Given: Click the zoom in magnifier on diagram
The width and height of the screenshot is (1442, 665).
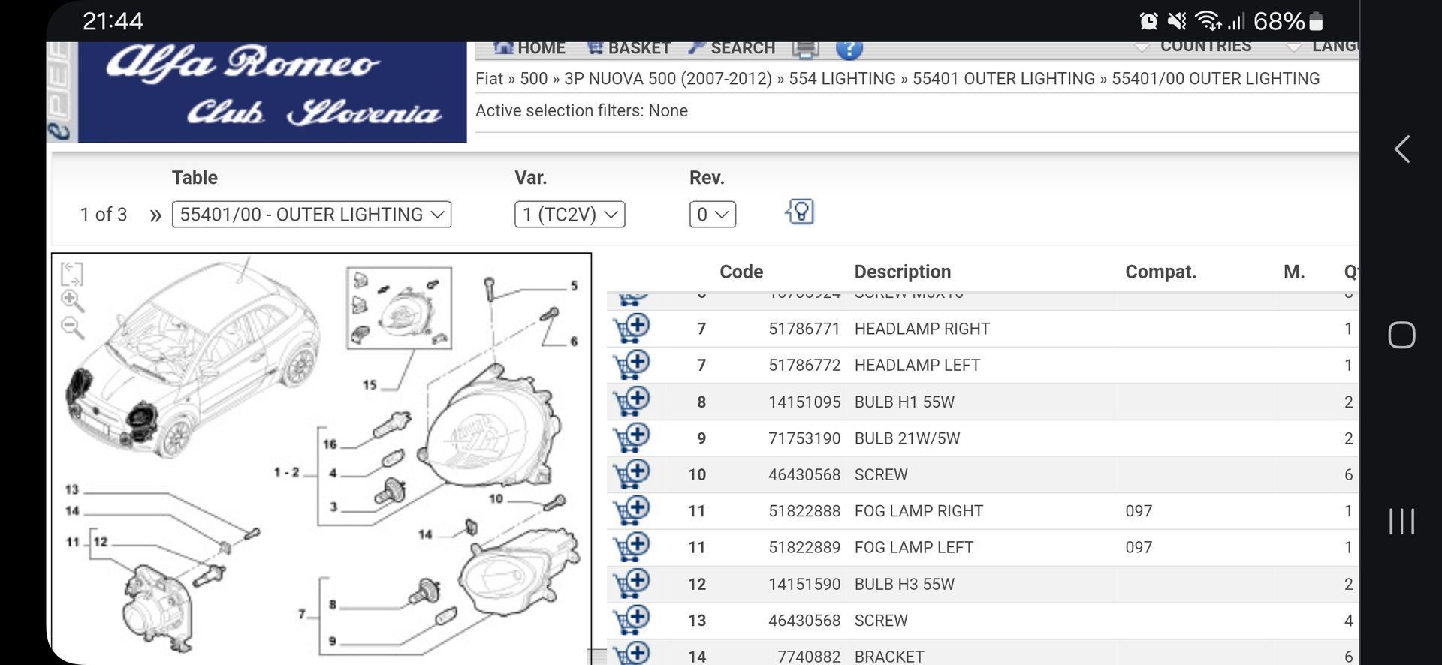Looking at the screenshot, I should coord(72,301).
